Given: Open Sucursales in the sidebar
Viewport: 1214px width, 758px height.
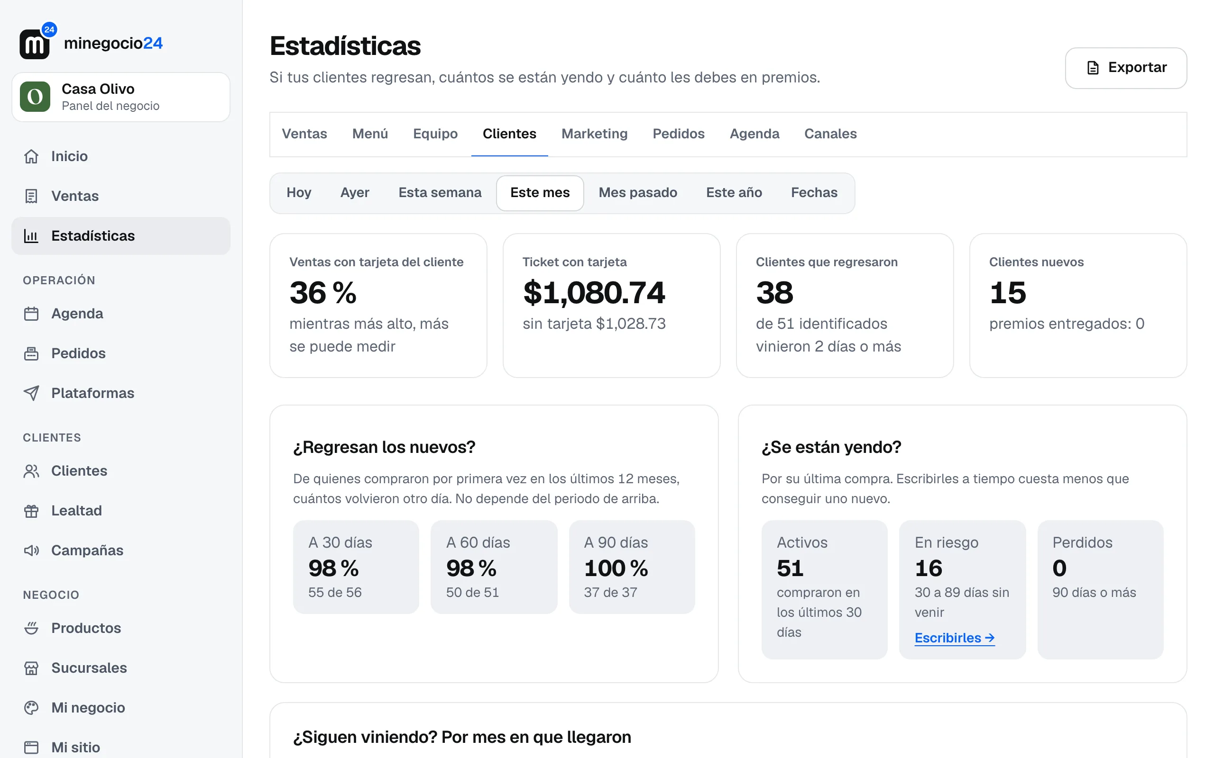Looking at the screenshot, I should point(121,668).
